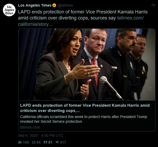
Task: Like the post with the heart icon
Action: [57, 142]
